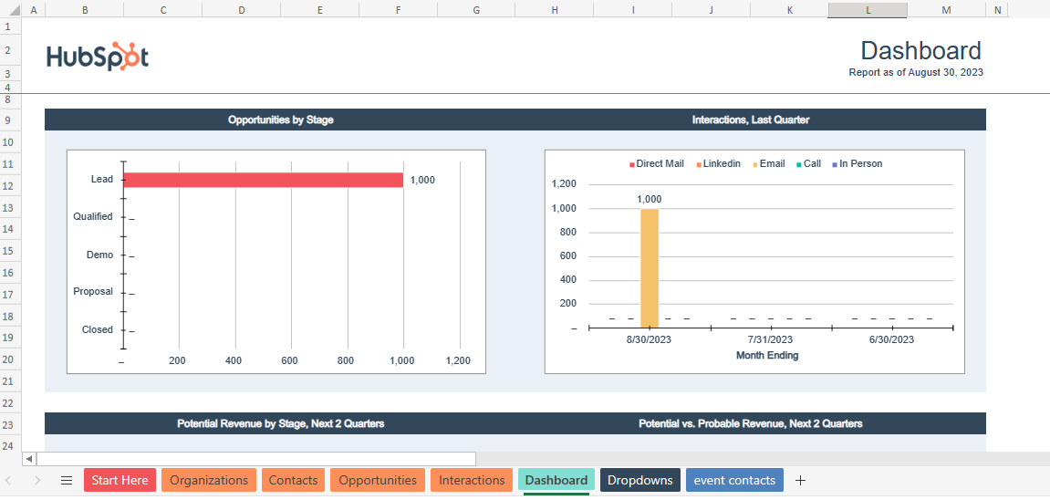1050x500 pixels.
Task: Select the Dropdowns sheet tab
Action: pos(640,481)
